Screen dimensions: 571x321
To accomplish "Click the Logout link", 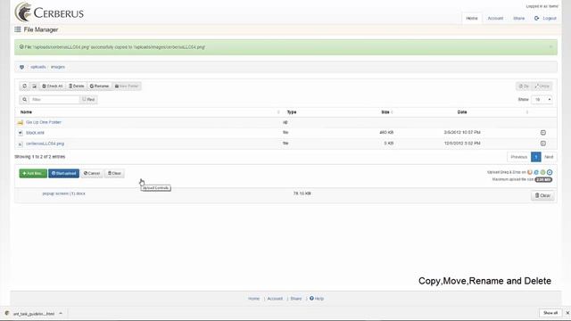I will point(545,18).
